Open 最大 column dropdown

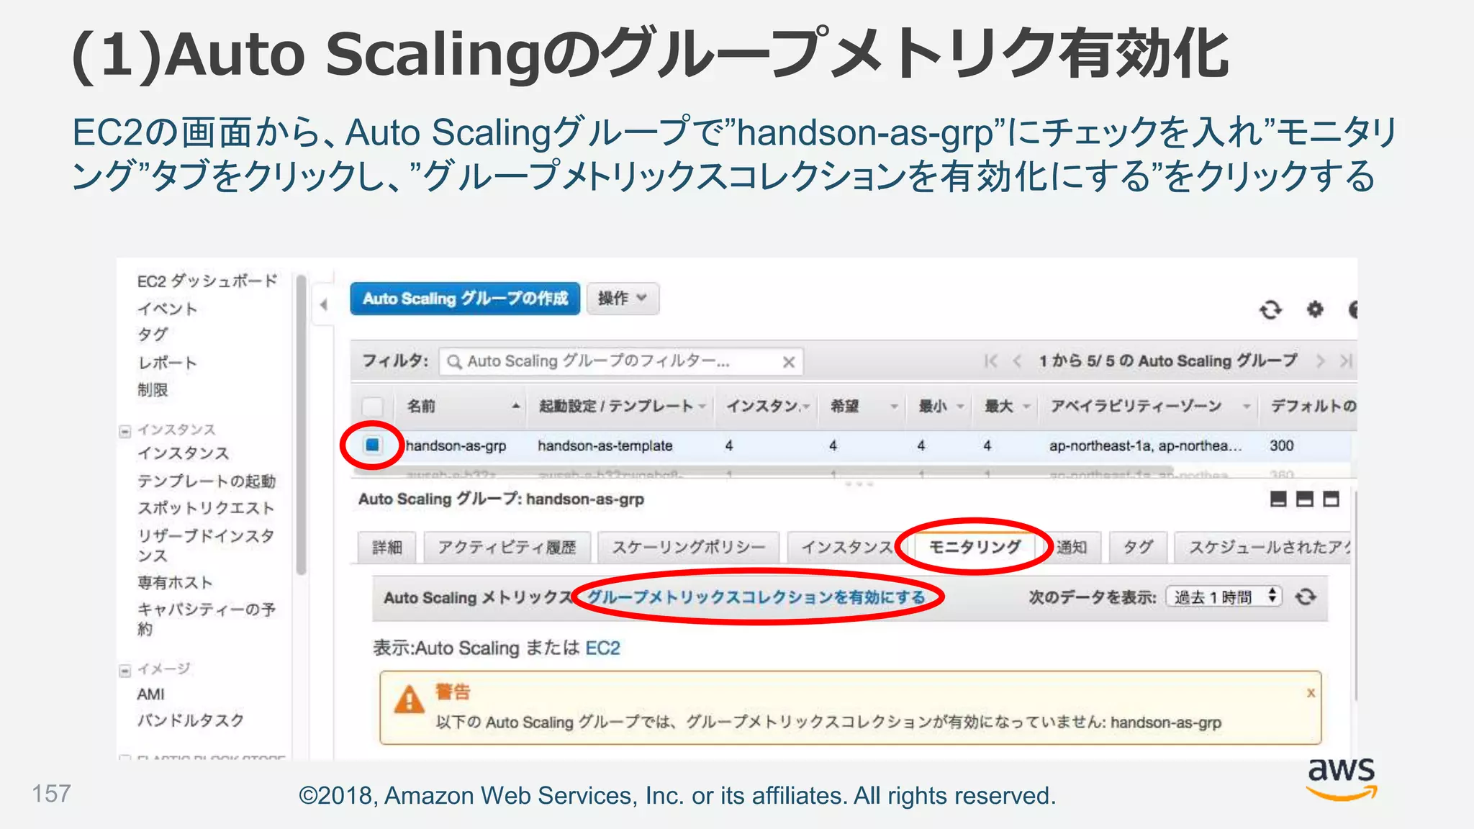click(1026, 407)
